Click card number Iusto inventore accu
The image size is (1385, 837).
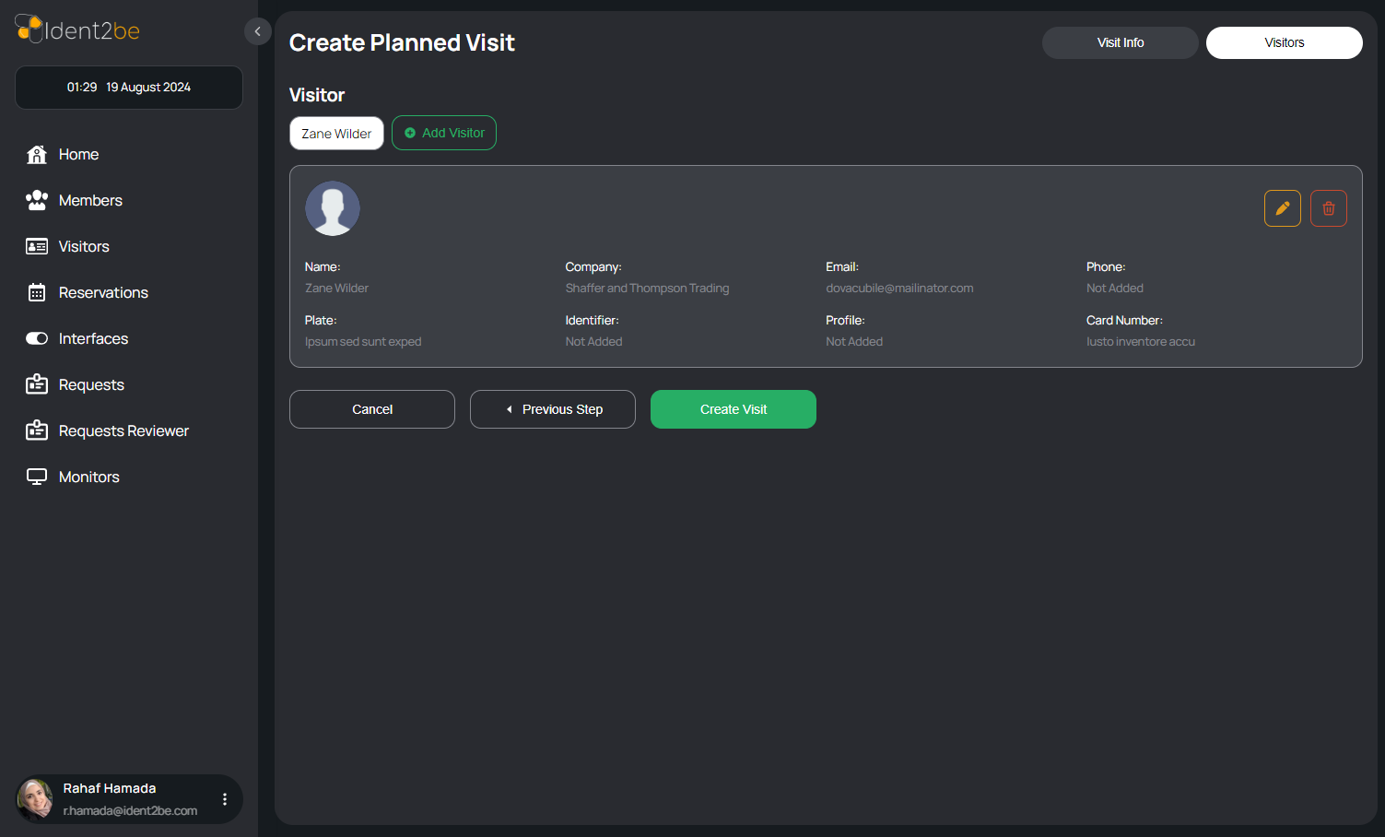[x=1141, y=342]
